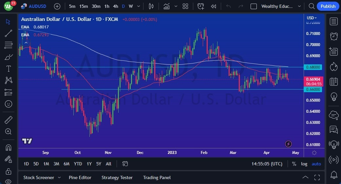Screen dimensions: 341x184
Task: Switch to 4h timeframe
Action: click(x=116, y=6)
